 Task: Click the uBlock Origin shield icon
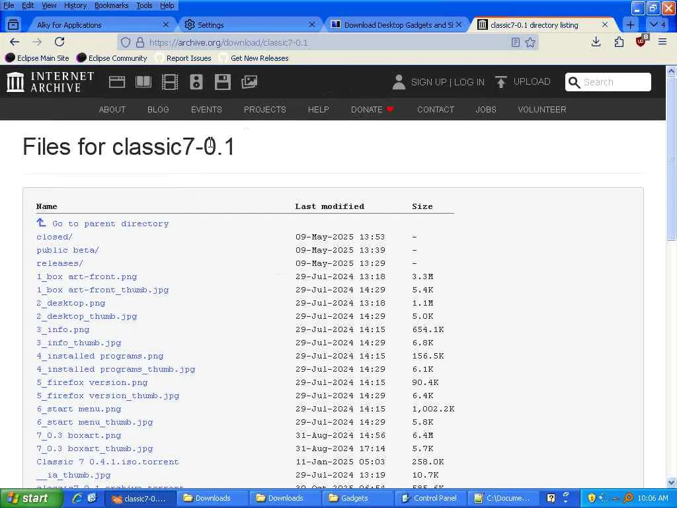(641, 42)
